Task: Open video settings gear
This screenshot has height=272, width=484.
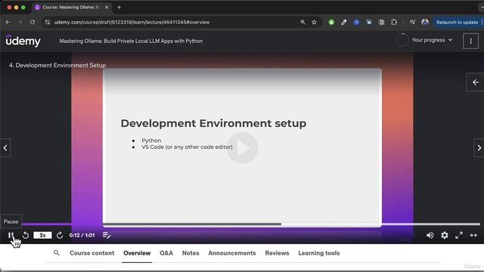Action: tap(445, 235)
